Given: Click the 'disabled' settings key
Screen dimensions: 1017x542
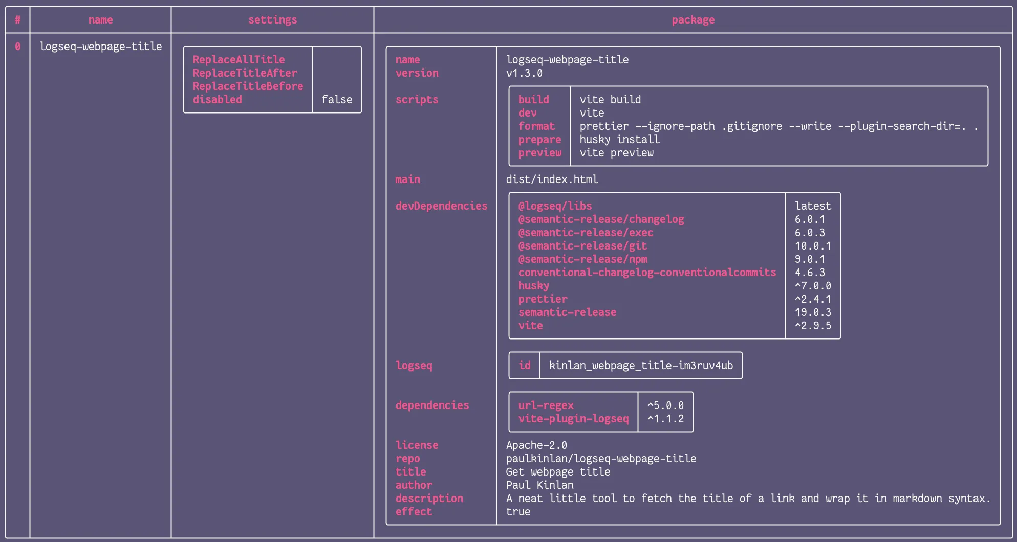Looking at the screenshot, I should pyautogui.click(x=217, y=100).
